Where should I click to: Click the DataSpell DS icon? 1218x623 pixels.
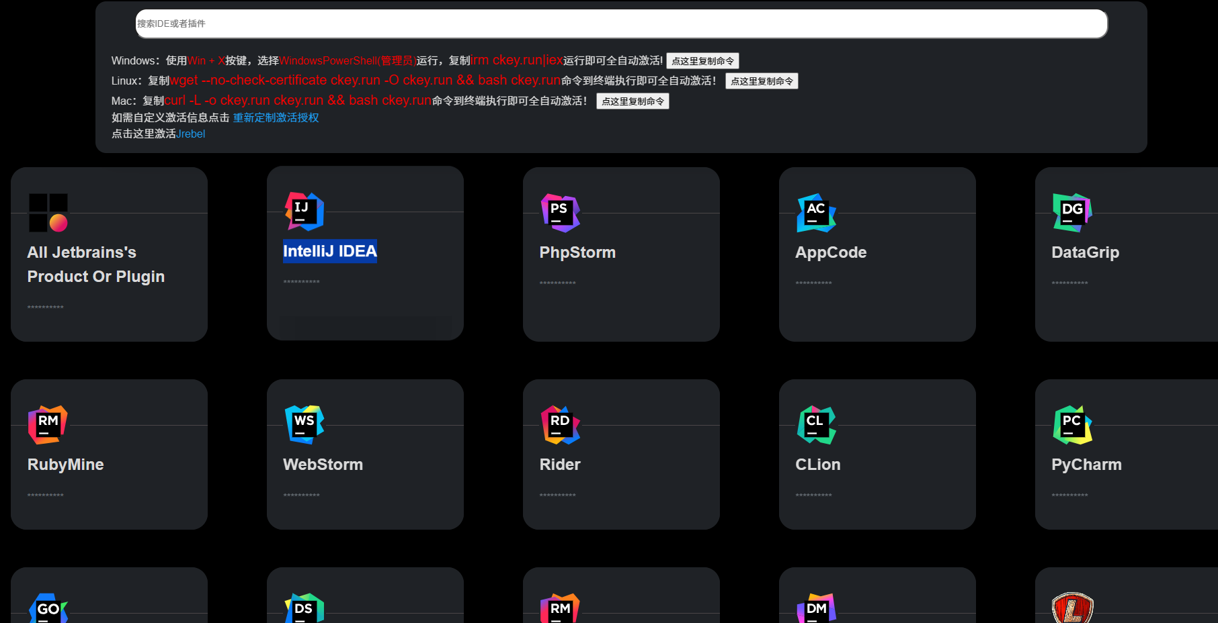click(304, 608)
